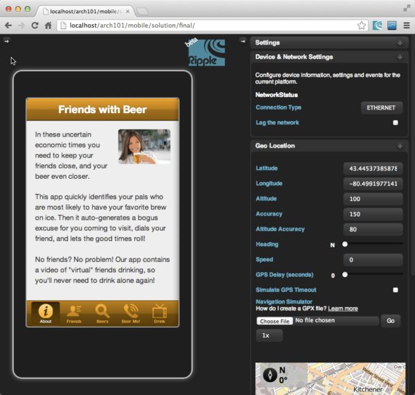Open a new browser tab
This screenshot has height=395, width=415.
click(x=142, y=11)
